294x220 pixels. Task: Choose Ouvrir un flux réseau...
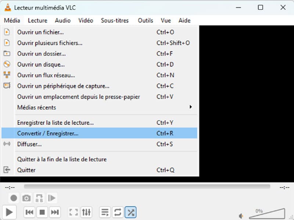pyautogui.click(x=99, y=75)
